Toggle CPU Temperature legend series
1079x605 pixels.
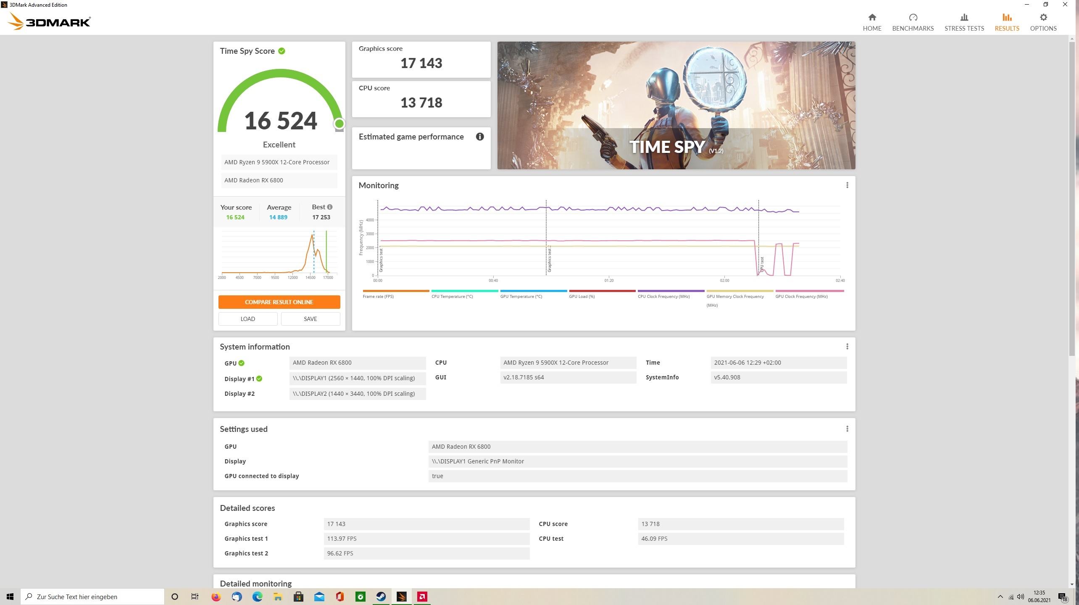pos(464,294)
